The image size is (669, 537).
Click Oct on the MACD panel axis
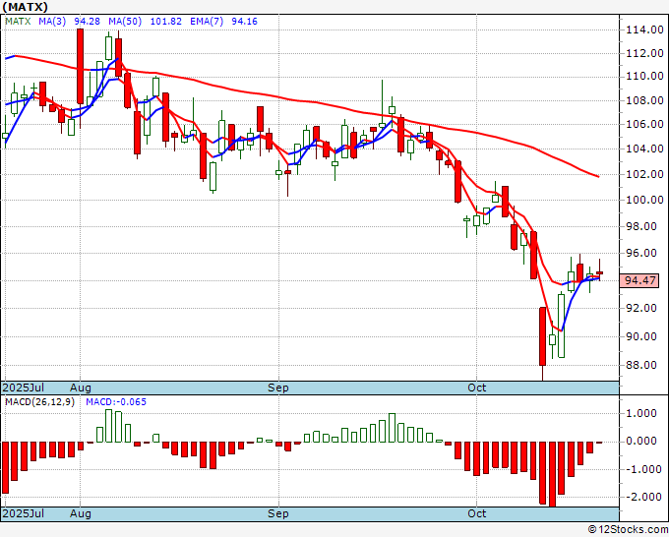pos(476,513)
